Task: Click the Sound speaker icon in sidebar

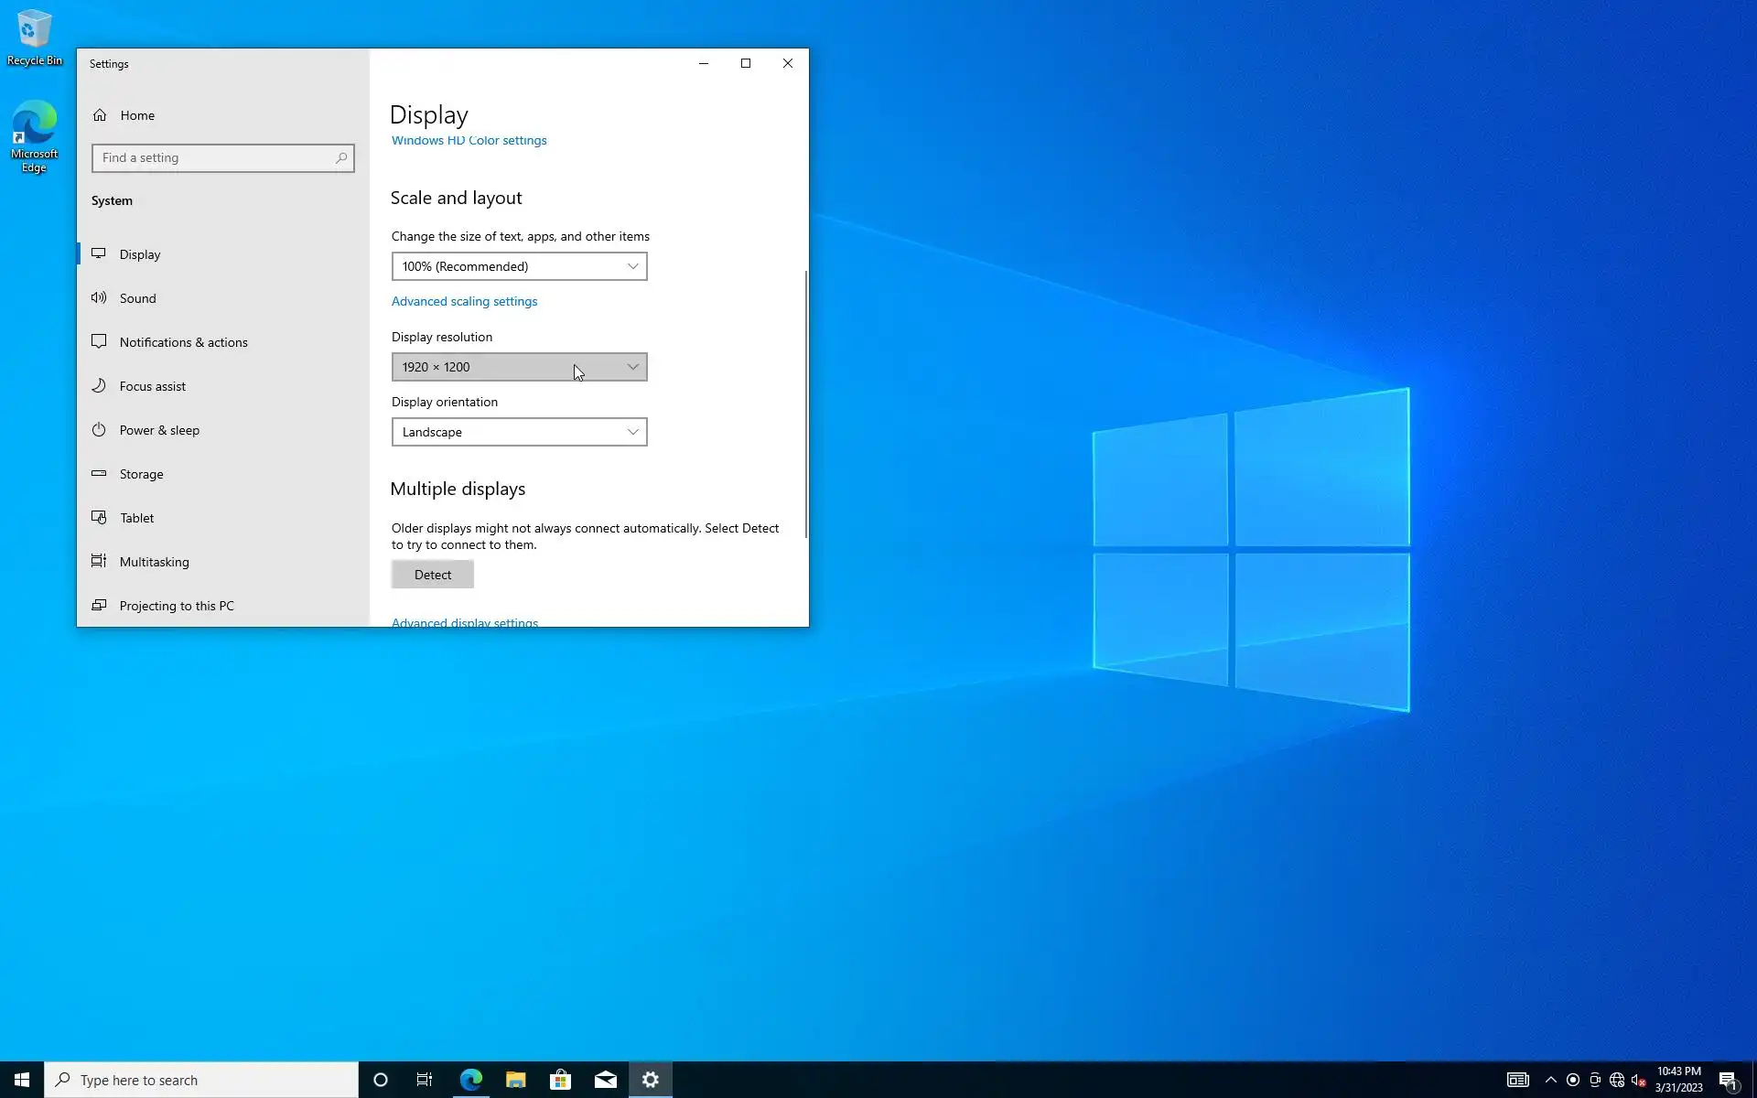Action: (99, 298)
